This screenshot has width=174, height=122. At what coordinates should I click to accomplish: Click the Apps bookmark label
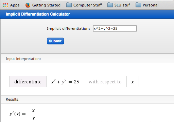pyautogui.click(x=15, y=5)
